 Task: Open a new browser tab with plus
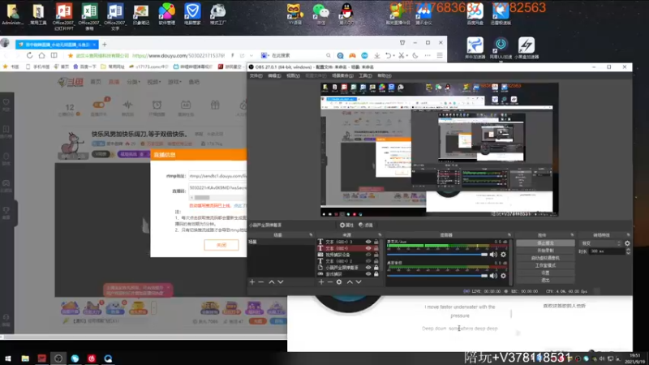(x=105, y=45)
